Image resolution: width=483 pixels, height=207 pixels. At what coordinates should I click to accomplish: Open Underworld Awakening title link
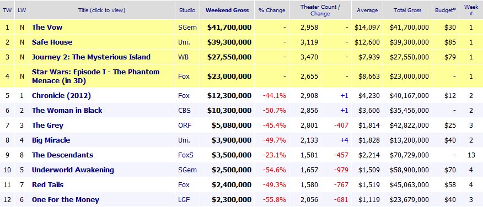point(73,170)
